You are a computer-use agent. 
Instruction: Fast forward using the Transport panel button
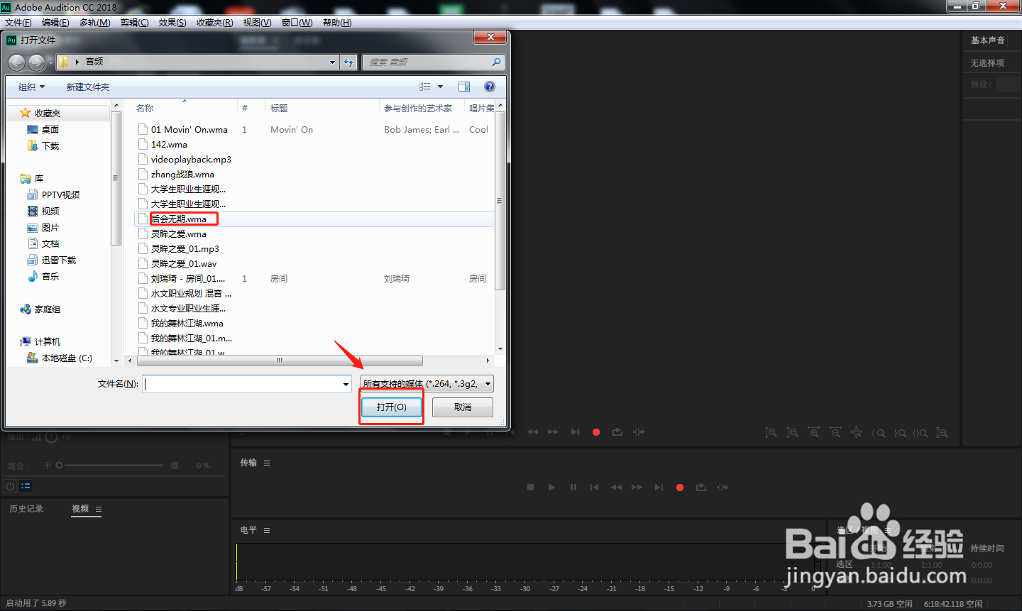pyautogui.click(x=637, y=488)
